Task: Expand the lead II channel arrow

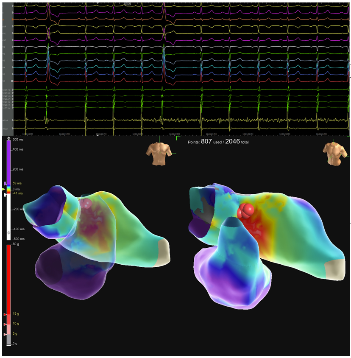Action: [x=12, y=12]
